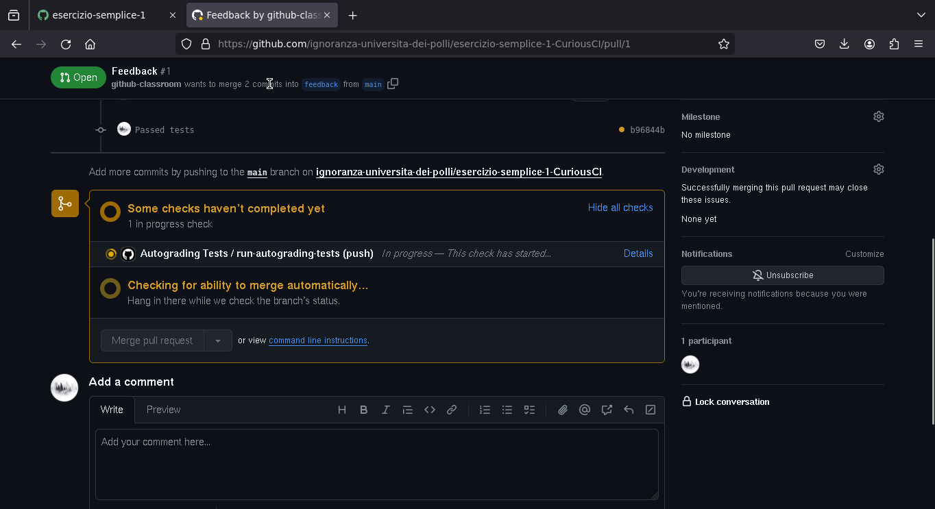935x509 pixels.
Task: Reload the current page
Action: [x=66, y=44]
